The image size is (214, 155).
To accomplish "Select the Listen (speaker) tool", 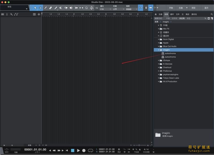I will click(71, 8).
